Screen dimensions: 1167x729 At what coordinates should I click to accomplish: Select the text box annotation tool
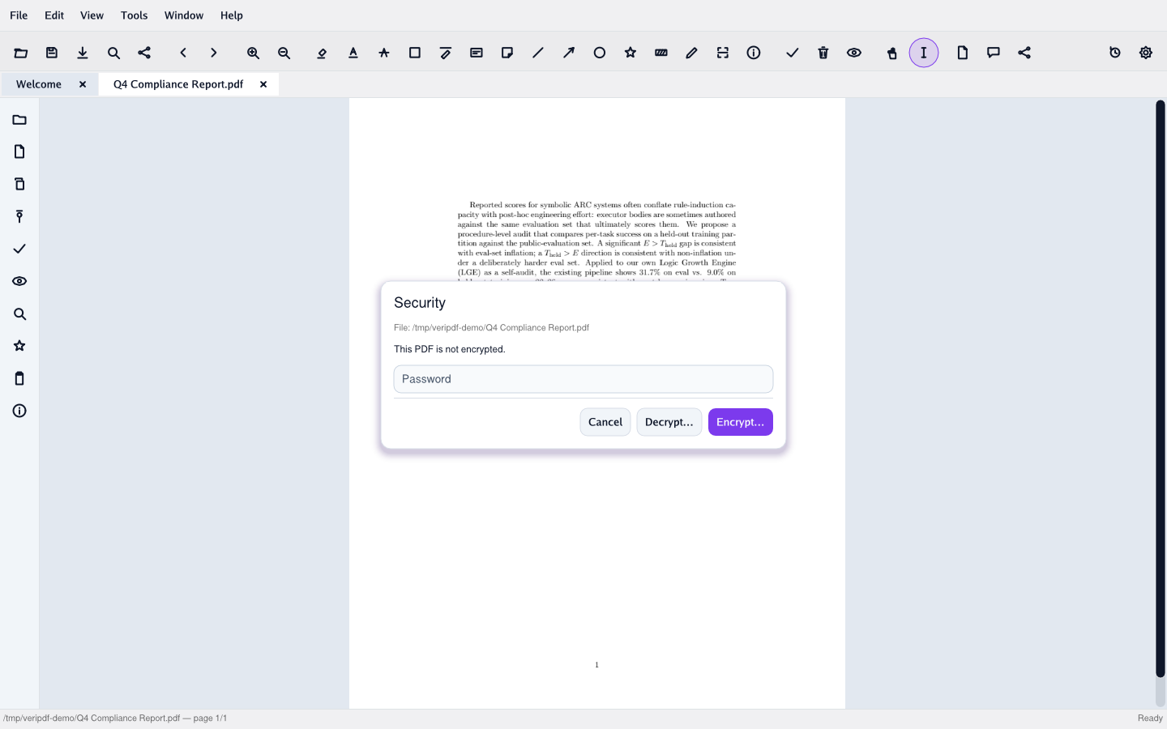[x=477, y=53]
